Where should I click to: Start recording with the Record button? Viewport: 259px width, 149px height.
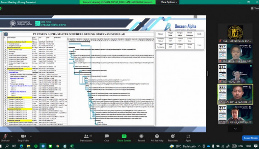pos(141,137)
